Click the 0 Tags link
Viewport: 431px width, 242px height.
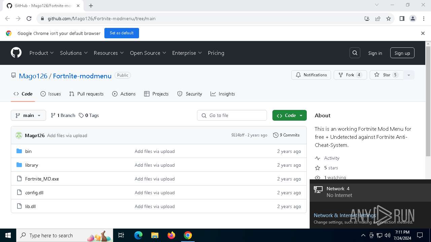[x=89, y=115]
